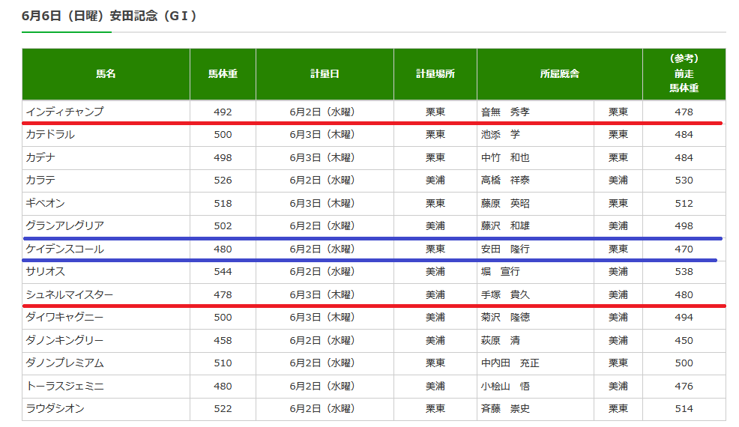Image resolution: width=739 pixels, height=427 pixels.
Task: Click weight 502 in グランアレグリア row
Action: 223,226
